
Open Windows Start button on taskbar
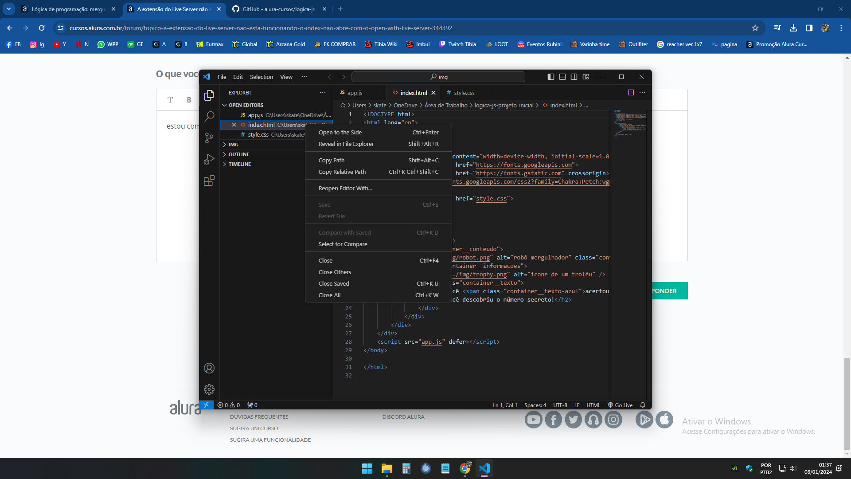point(367,468)
